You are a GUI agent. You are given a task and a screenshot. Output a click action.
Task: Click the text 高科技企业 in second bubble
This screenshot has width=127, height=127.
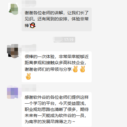coord(74,63)
